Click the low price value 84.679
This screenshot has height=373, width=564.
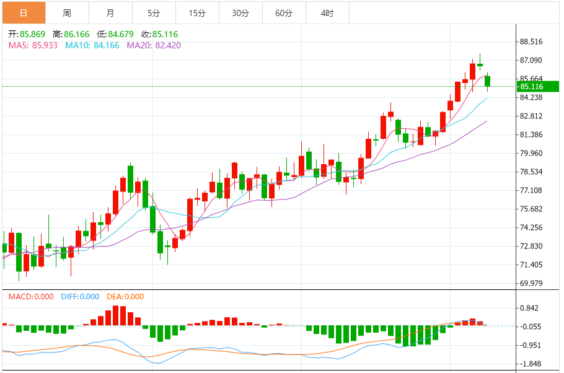[x=121, y=34]
